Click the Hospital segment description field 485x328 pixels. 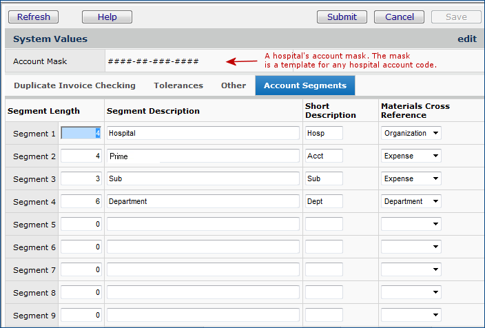tap(203, 133)
